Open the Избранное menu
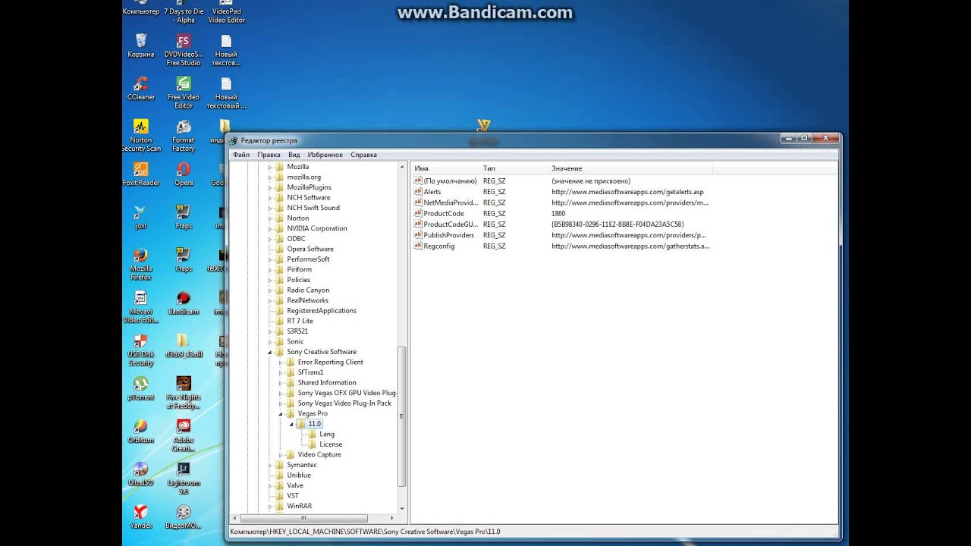Viewport: 971px width, 546px height. (325, 155)
